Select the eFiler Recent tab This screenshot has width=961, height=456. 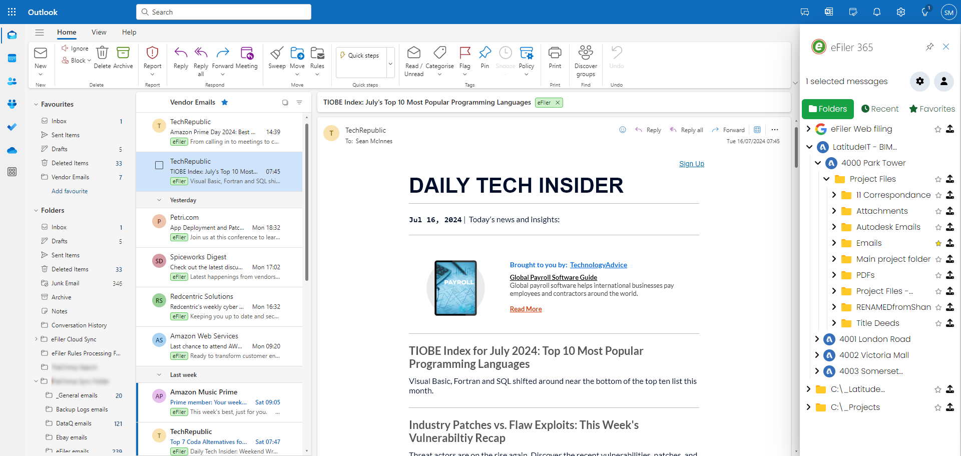click(880, 109)
